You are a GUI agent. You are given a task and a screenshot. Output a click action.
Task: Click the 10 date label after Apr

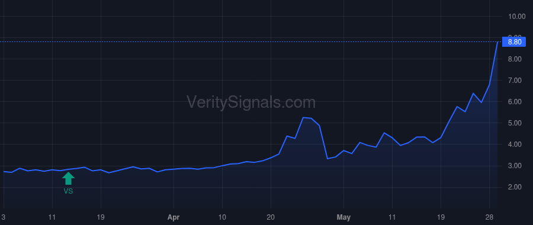point(222,217)
